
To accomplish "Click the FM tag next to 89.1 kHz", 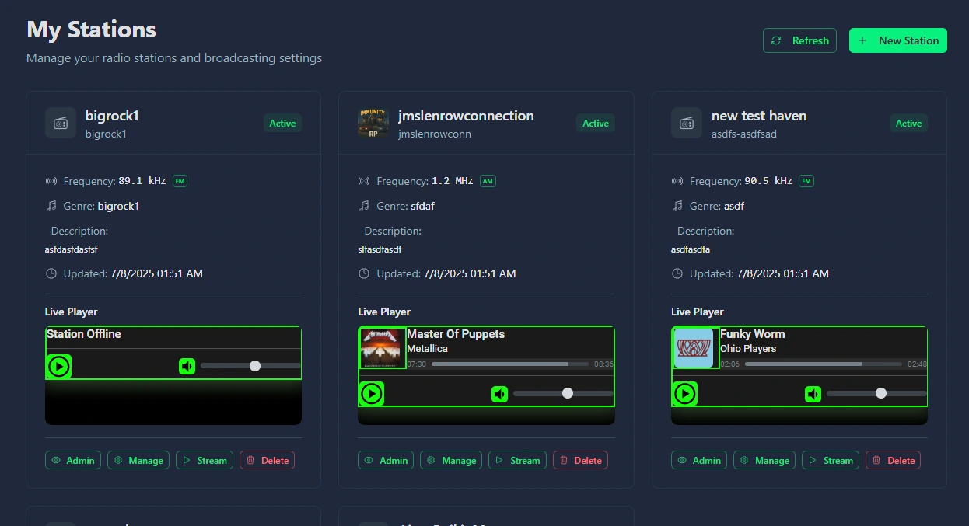I will click(180, 181).
